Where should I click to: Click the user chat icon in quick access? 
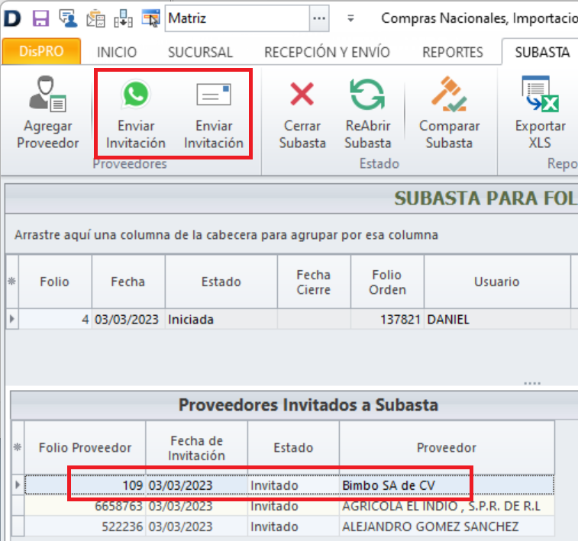[68, 18]
